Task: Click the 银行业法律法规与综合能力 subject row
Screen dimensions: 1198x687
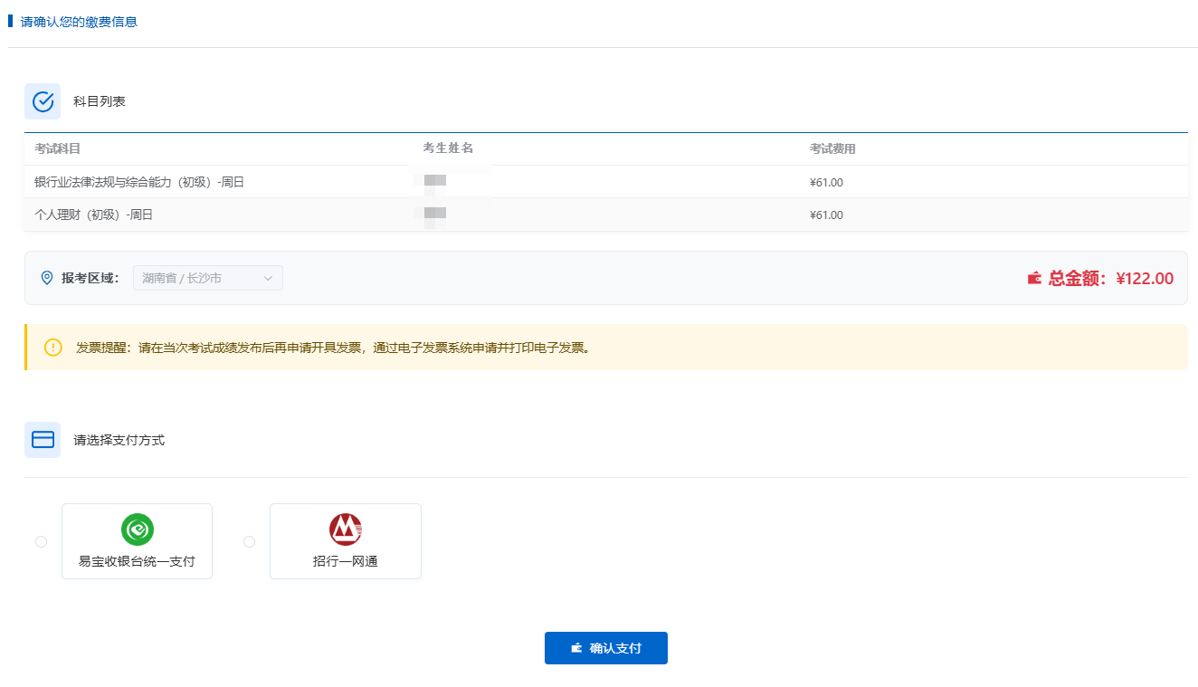Action: click(x=139, y=182)
